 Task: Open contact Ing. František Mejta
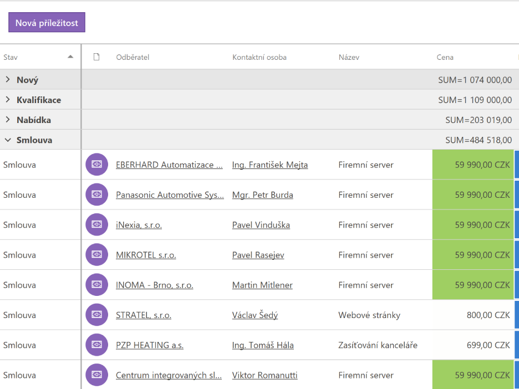[x=270, y=165]
